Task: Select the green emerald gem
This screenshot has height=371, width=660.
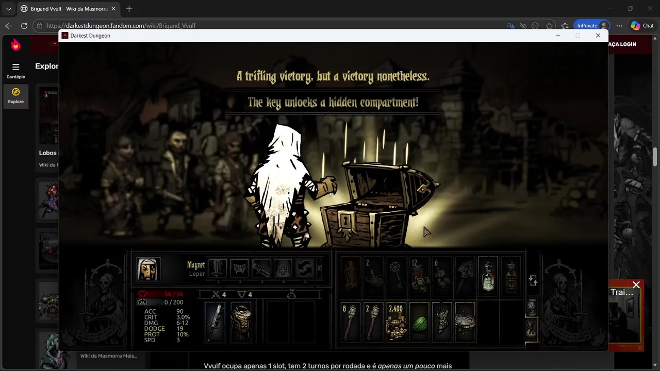Action: pos(419,322)
